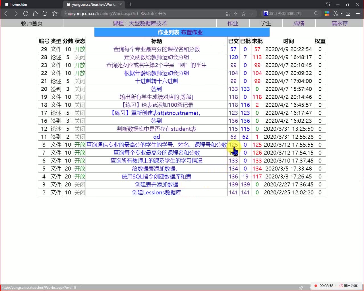Click the skin shirt icon in title bar
The image size is (364, 291).
click(x=328, y=4)
